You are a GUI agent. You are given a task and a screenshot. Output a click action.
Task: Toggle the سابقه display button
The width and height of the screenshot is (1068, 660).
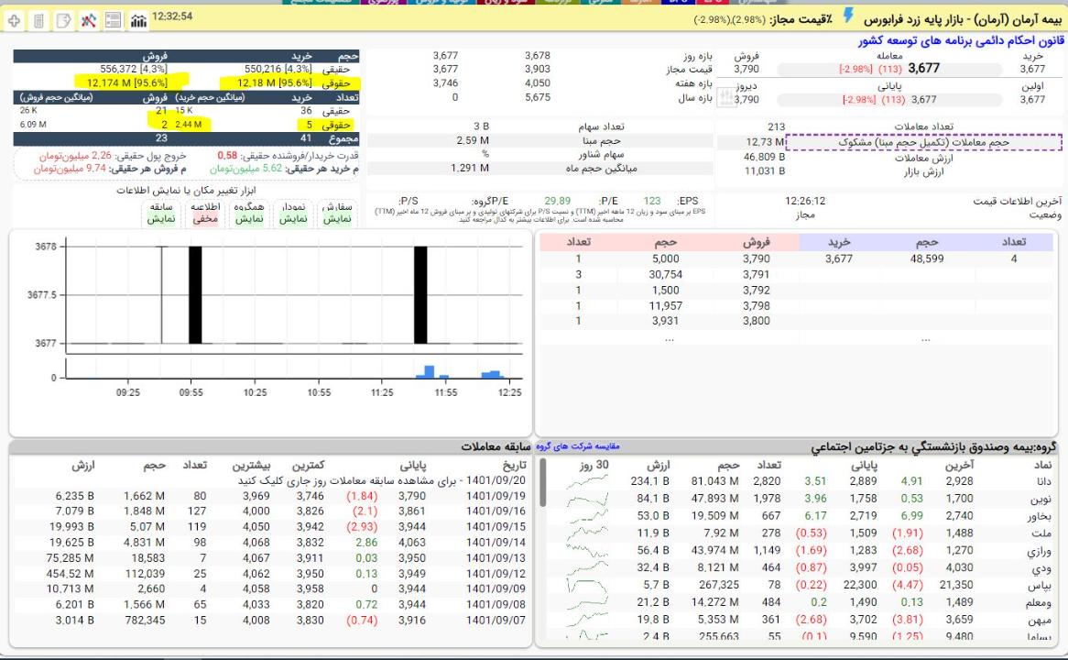click(161, 214)
